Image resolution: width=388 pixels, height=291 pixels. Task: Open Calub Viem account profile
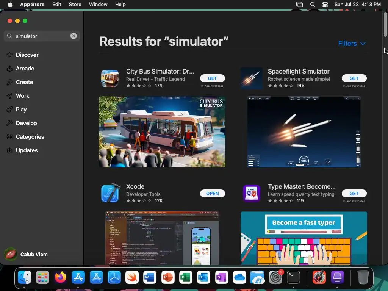26,254
